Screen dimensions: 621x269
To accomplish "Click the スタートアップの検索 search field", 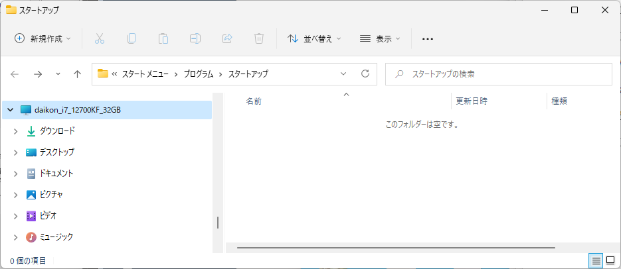I will tap(499, 74).
